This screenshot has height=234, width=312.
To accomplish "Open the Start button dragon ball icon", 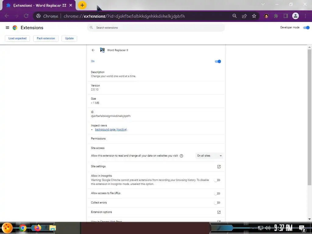I will coord(7,228).
